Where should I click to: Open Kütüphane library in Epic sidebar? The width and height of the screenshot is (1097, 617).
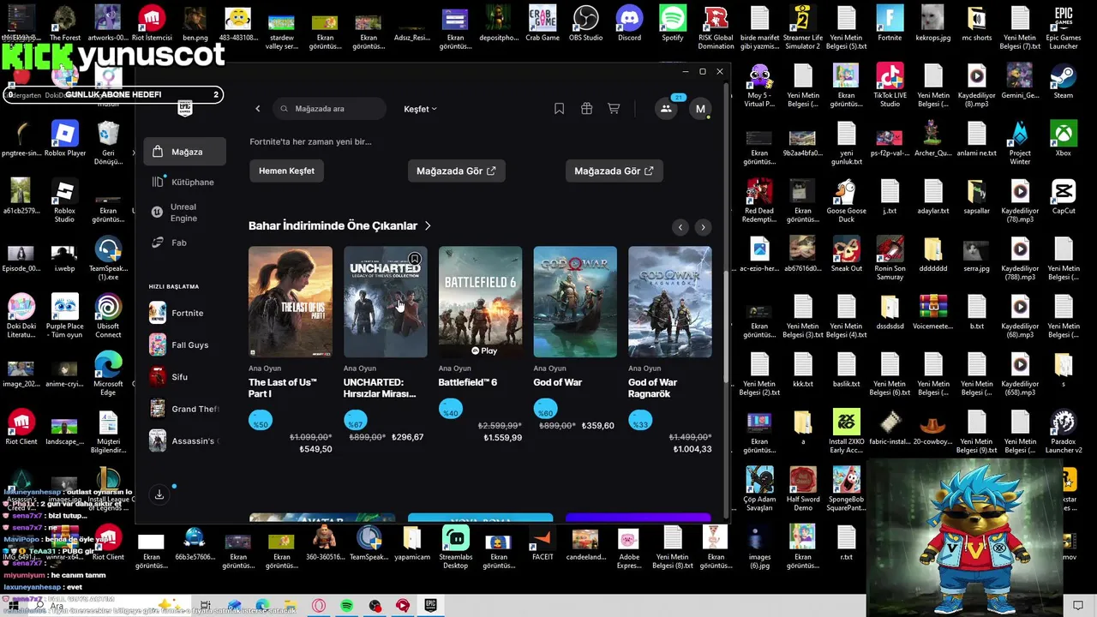(x=185, y=182)
